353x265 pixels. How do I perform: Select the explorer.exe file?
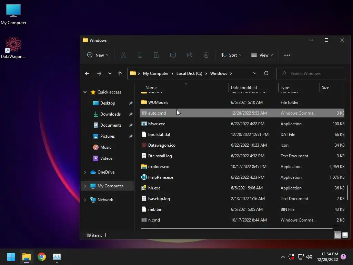242,167
